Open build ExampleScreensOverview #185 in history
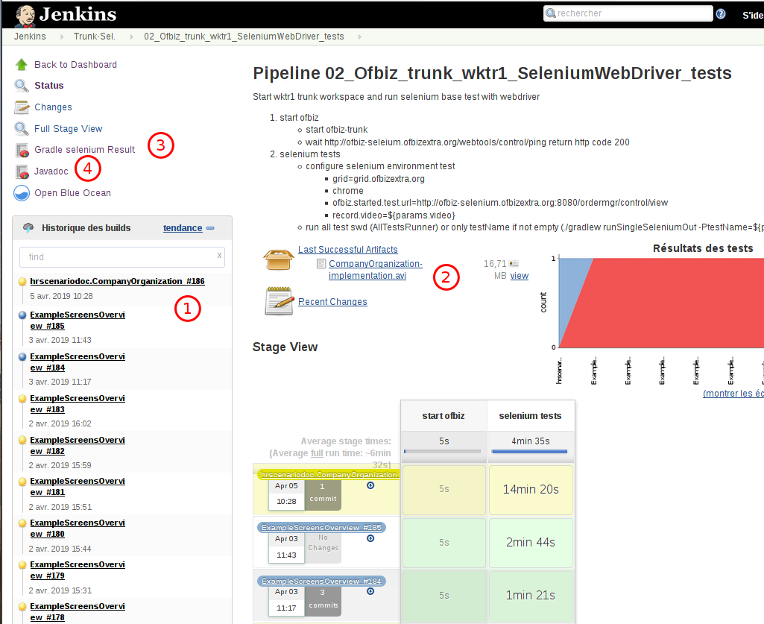The height and width of the screenshot is (624, 764). (x=77, y=321)
